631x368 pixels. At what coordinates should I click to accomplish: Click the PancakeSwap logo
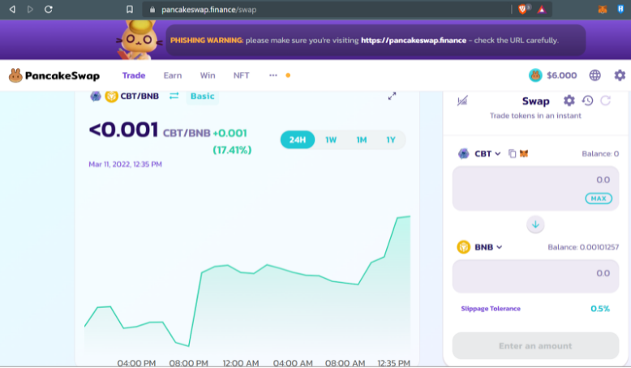(54, 75)
